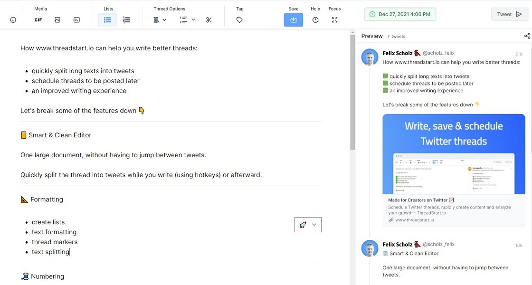Toggle the bulleted list formatting
The image size is (532, 285).
[x=107, y=19]
